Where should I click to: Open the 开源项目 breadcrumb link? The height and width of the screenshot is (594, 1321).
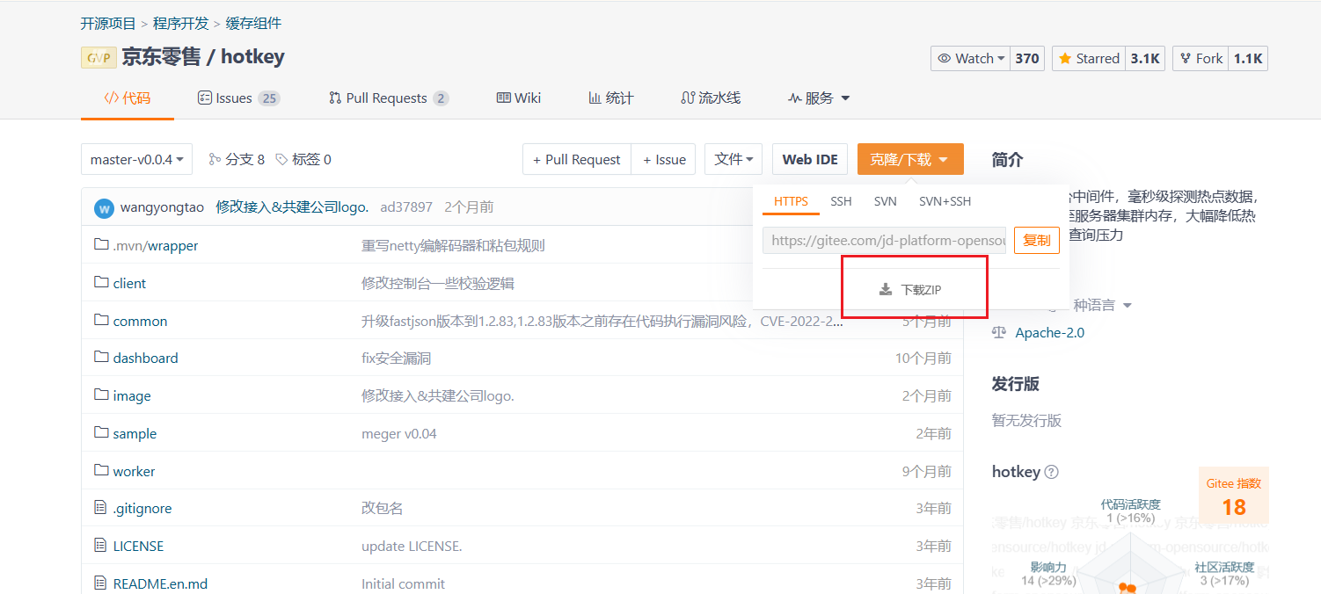(108, 23)
